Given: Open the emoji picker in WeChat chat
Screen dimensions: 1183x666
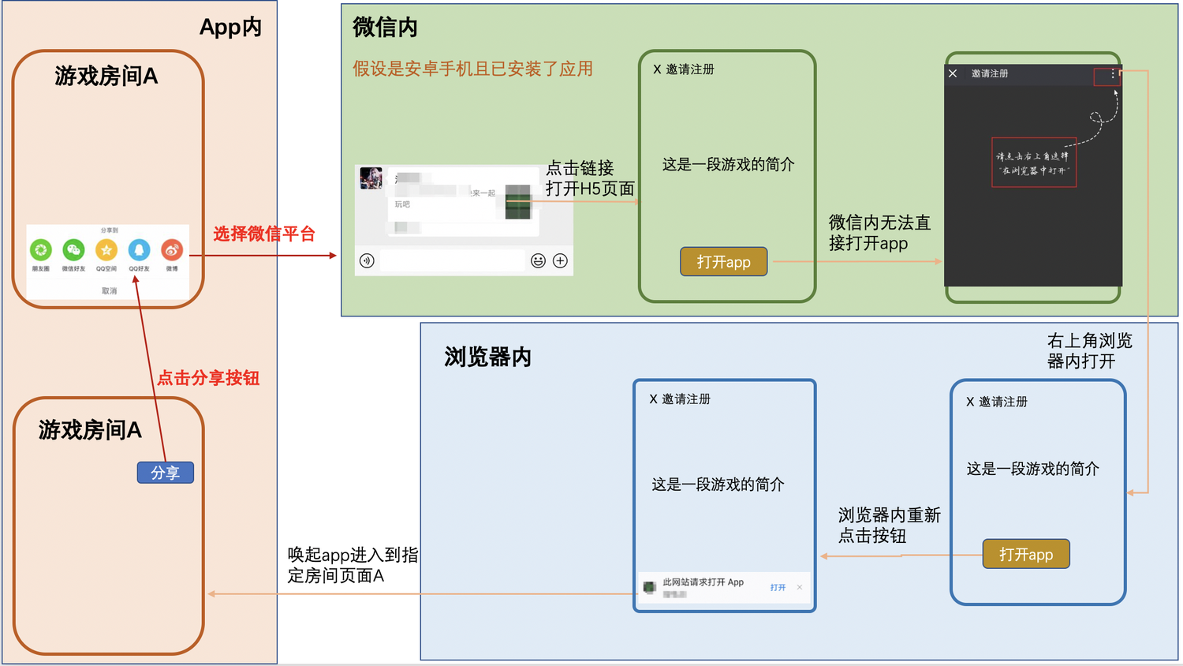Looking at the screenshot, I should pyautogui.click(x=538, y=261).
